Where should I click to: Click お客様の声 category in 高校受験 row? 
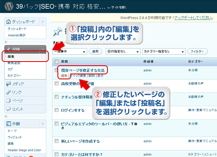tap(196, 83)
